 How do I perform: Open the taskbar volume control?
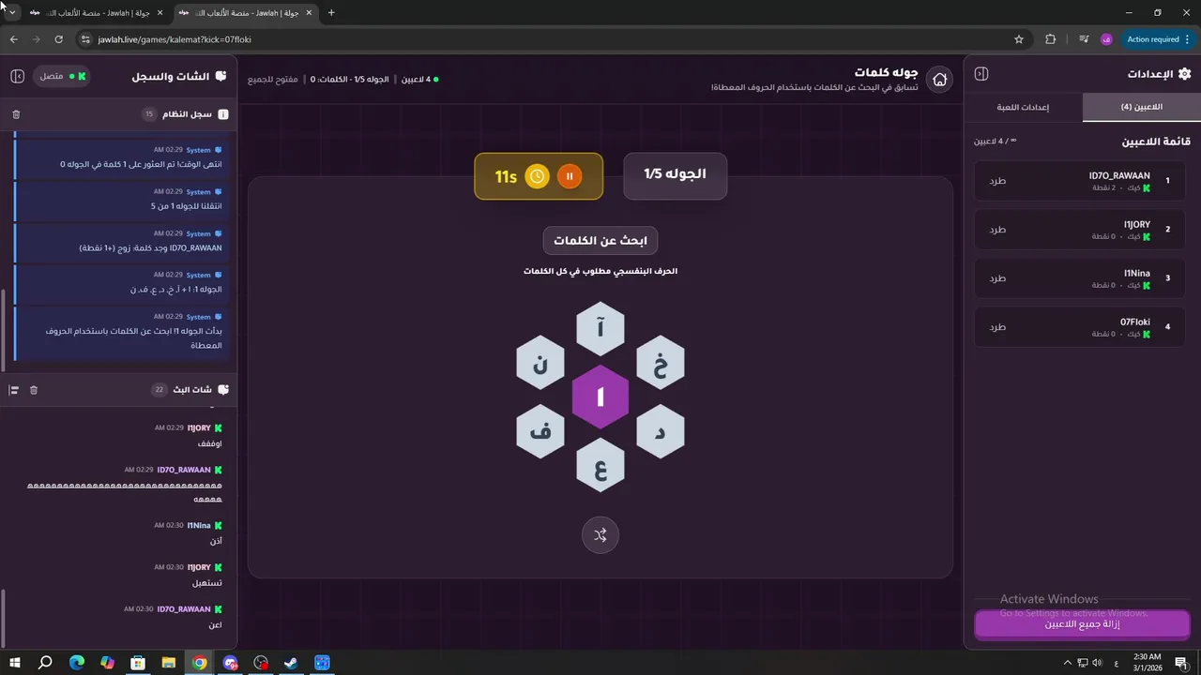[1097, 663]
